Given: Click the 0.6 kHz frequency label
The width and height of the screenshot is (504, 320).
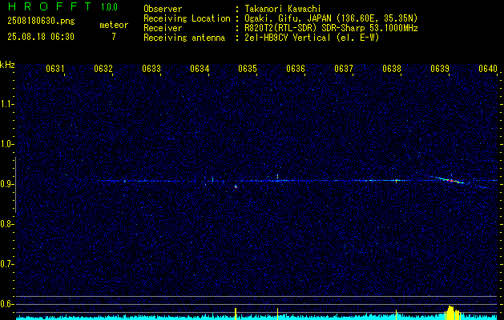Looking at the screenshot, I should (6, 304).
